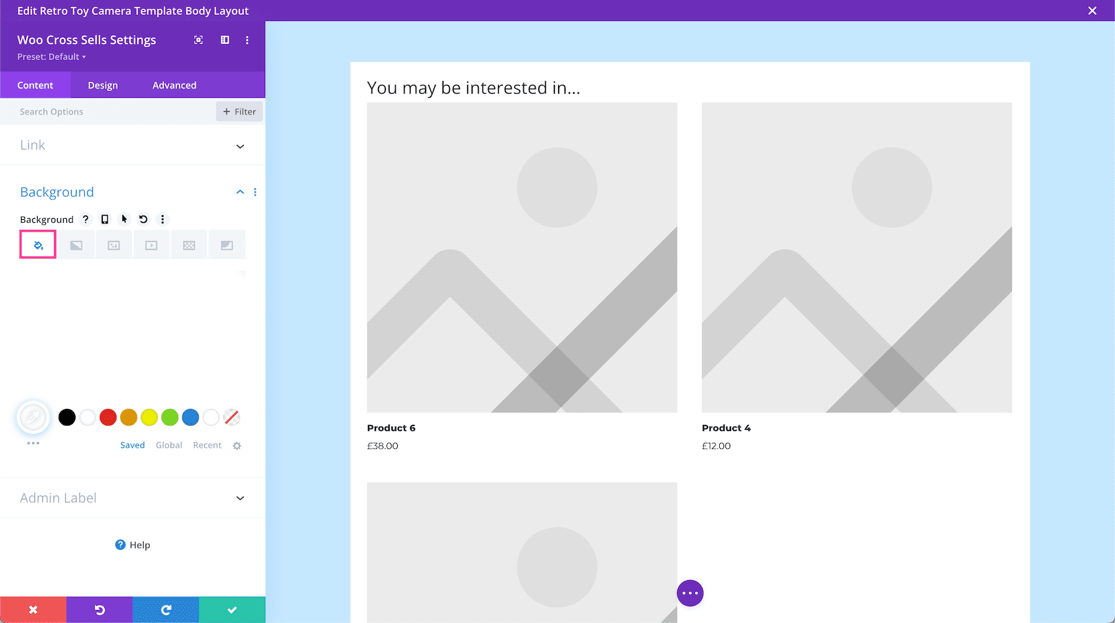Select the background pattern tab
Screen dimensions: 1115x623
pos(189,244)
